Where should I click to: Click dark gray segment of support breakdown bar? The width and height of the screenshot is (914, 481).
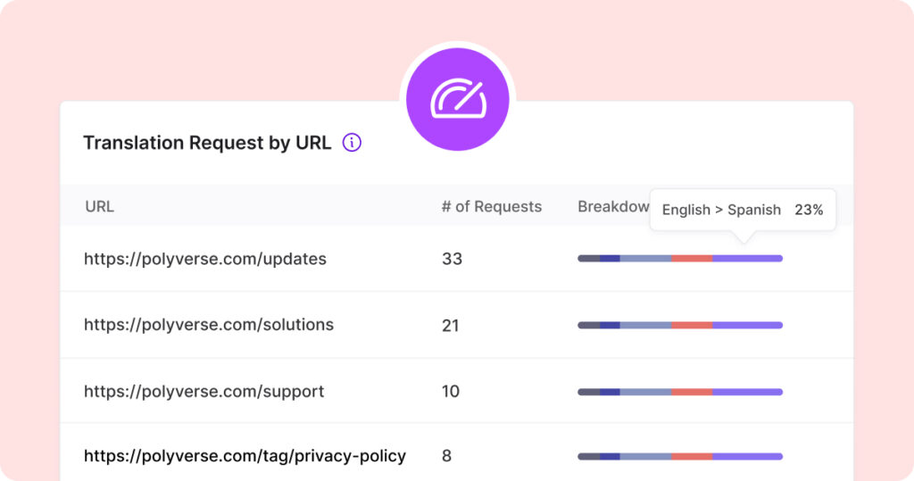(589, 393)
